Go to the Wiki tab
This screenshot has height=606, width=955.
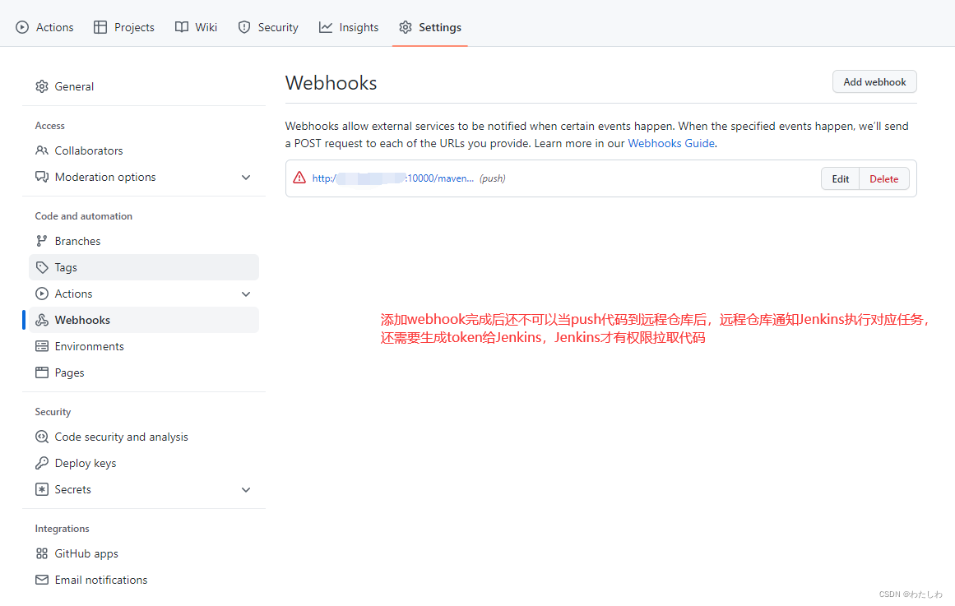pos(196,27)
